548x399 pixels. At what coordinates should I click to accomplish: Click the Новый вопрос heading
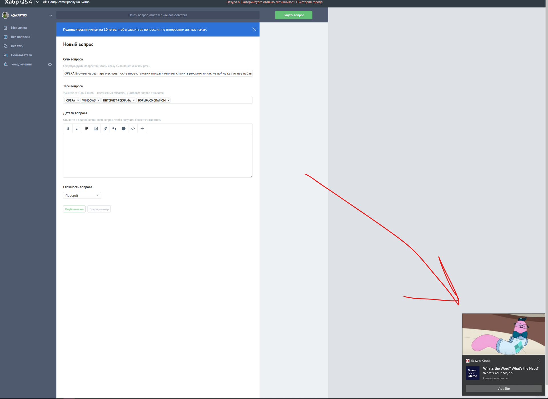(x=78, y=44)
